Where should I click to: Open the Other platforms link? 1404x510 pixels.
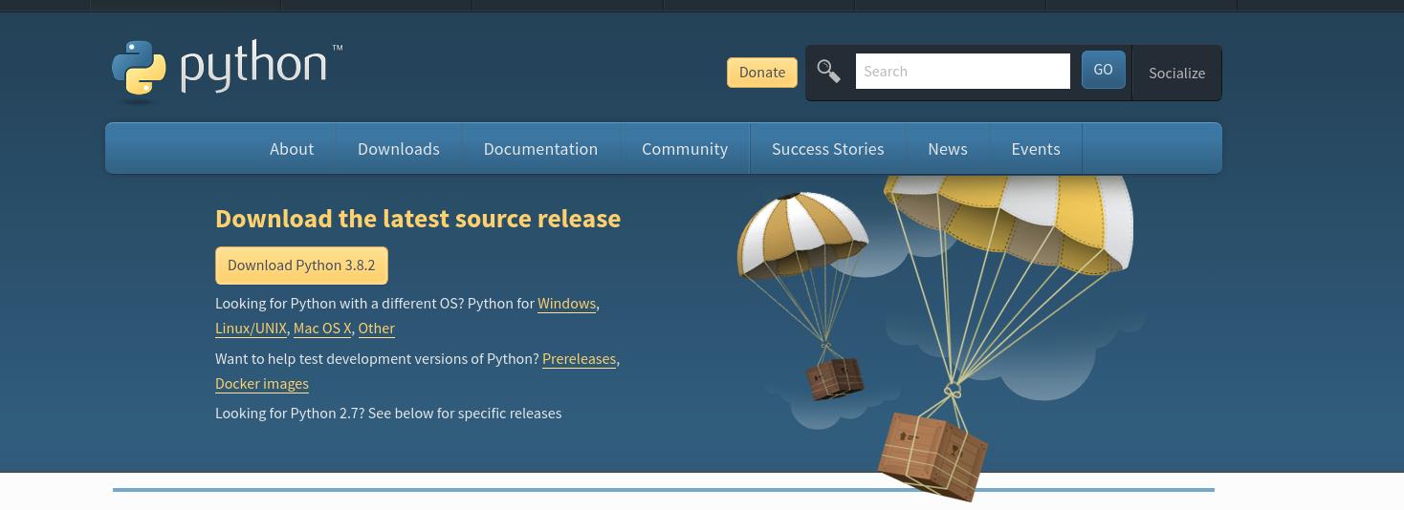click(376, 329)
